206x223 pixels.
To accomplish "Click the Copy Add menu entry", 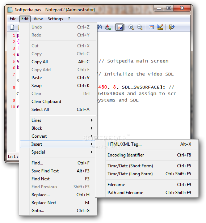I will [58, 70].
